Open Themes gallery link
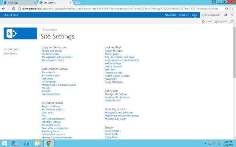This screenshot has height=147, width=236. click(x=46, y=88)
